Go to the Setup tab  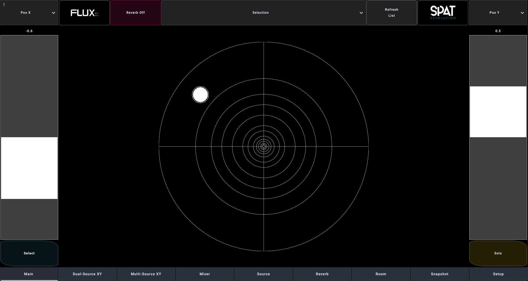498,274
